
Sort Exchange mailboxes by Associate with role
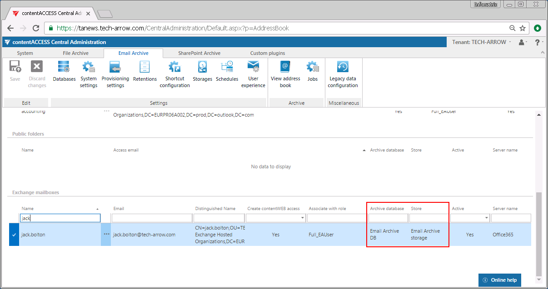coord(327,209)
